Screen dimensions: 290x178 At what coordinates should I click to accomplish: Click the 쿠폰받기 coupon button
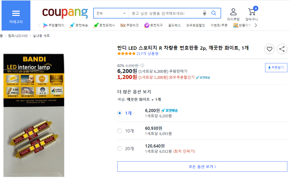[x=276, y=67]
